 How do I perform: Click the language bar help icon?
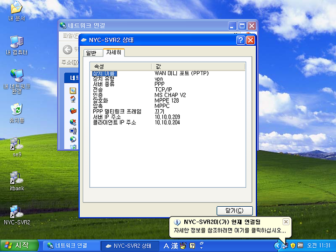tap(192, 246)
